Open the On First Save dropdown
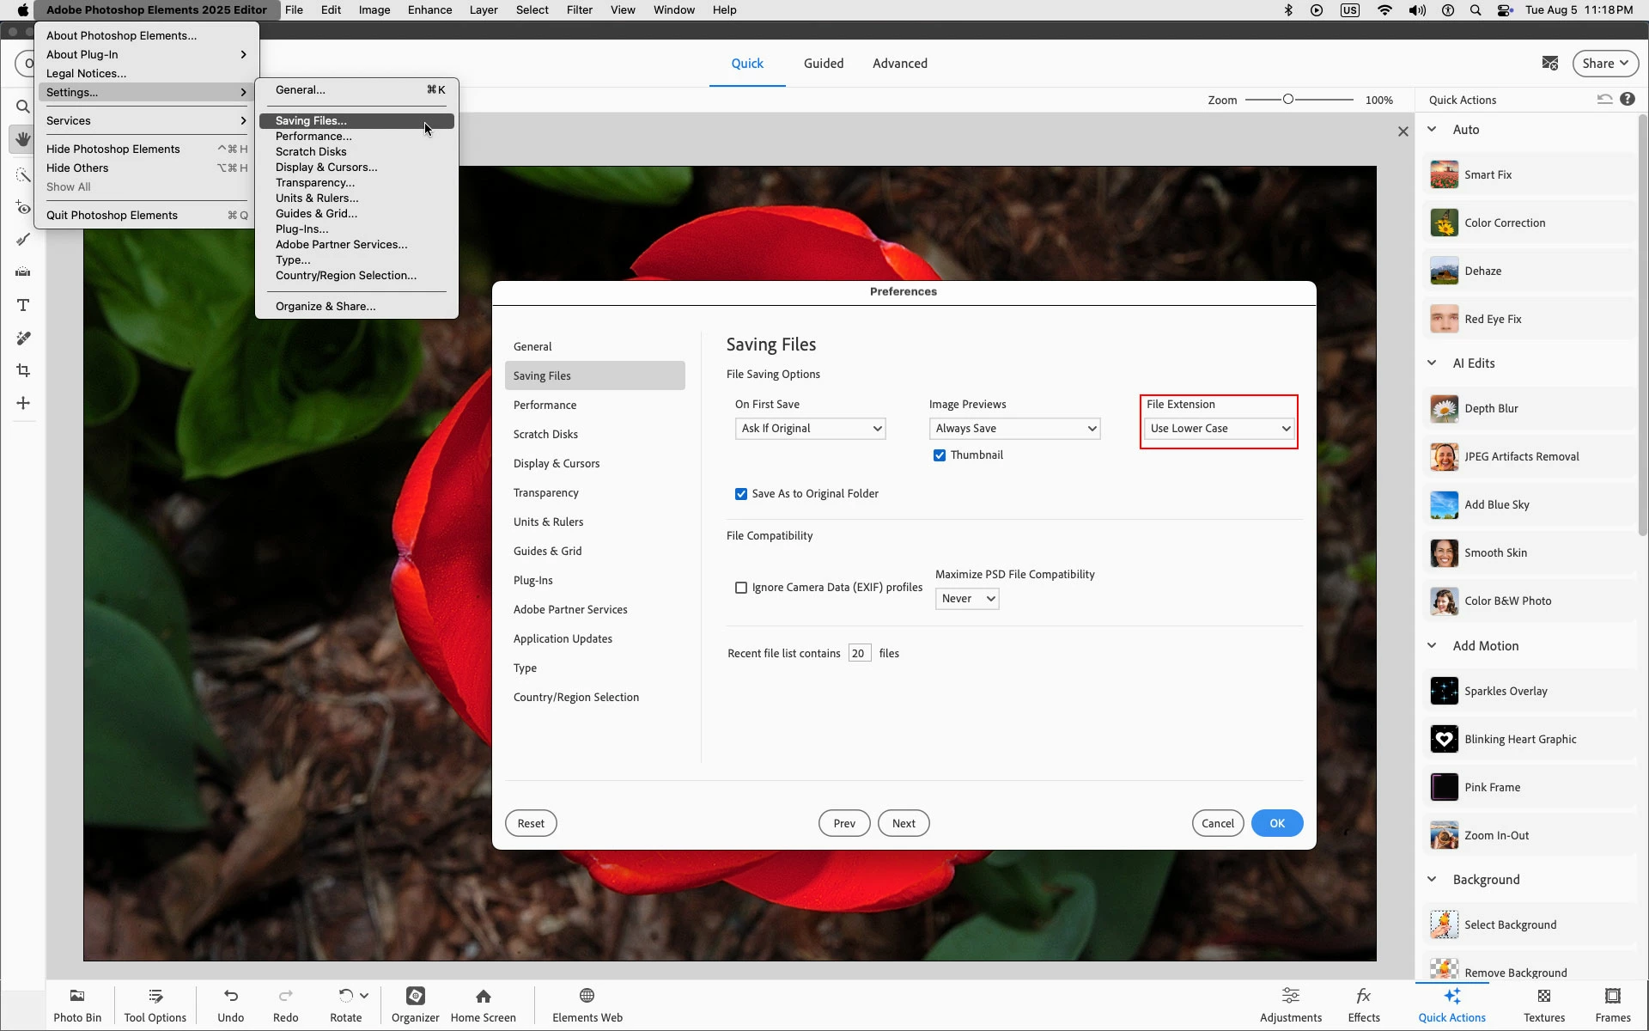Screen dimensions: 1649x1031 coord(810,429)
